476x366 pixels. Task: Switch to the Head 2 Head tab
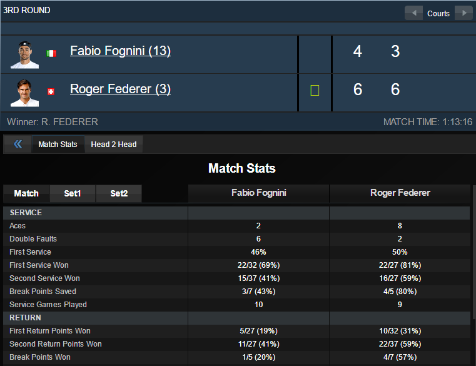click(x=114, y=145)
